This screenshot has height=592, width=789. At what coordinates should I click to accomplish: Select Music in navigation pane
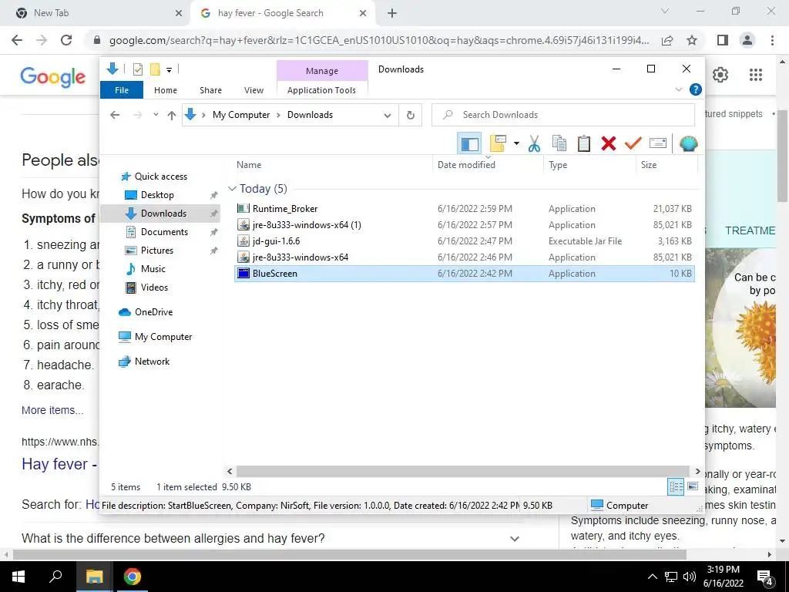(x=153, y=269)
